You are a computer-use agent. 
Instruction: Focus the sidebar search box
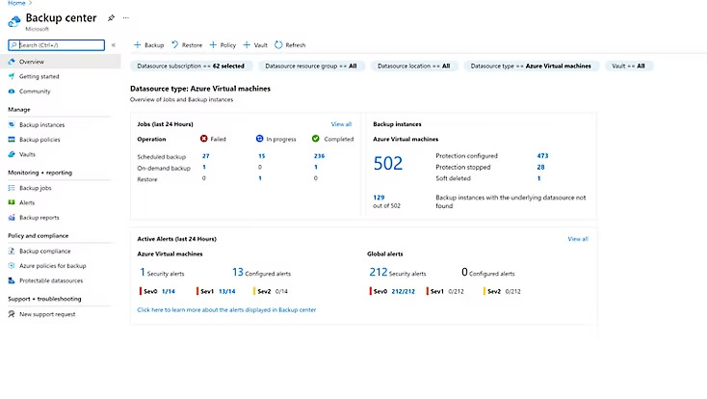(57, 45)
